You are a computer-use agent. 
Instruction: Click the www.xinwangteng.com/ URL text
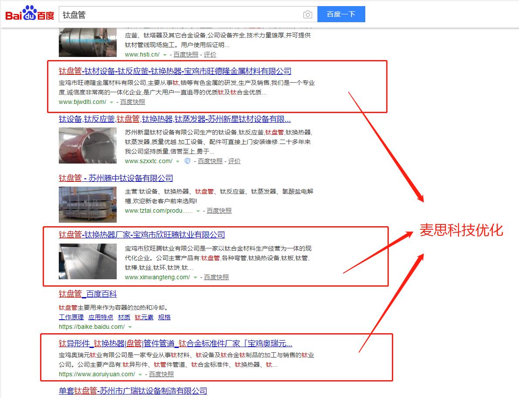[x=158, y=277]
